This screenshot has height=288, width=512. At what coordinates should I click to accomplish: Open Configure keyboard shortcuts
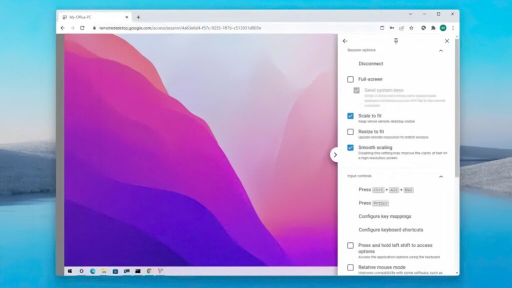click(x=390, y=230)
